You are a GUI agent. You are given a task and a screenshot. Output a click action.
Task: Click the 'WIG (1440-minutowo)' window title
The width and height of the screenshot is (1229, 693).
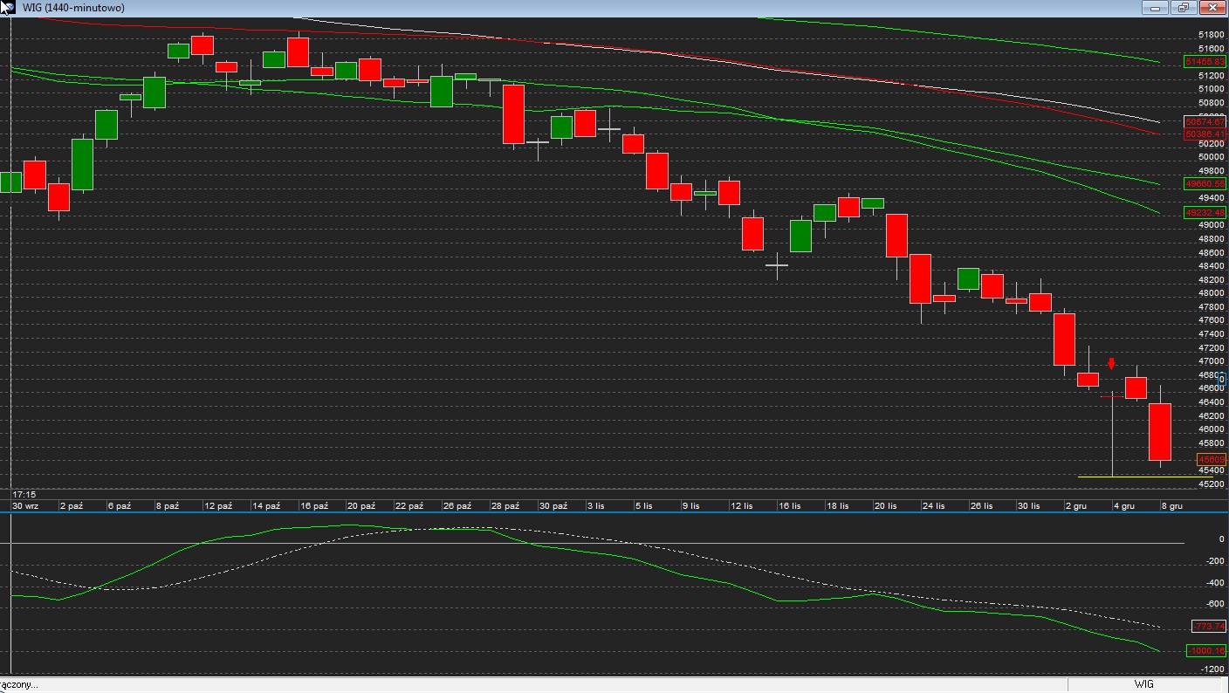pos(73,8)
